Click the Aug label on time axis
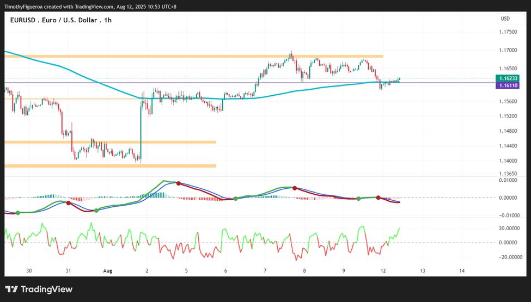This screenshot has width=531, height=302. pos(107,271)
